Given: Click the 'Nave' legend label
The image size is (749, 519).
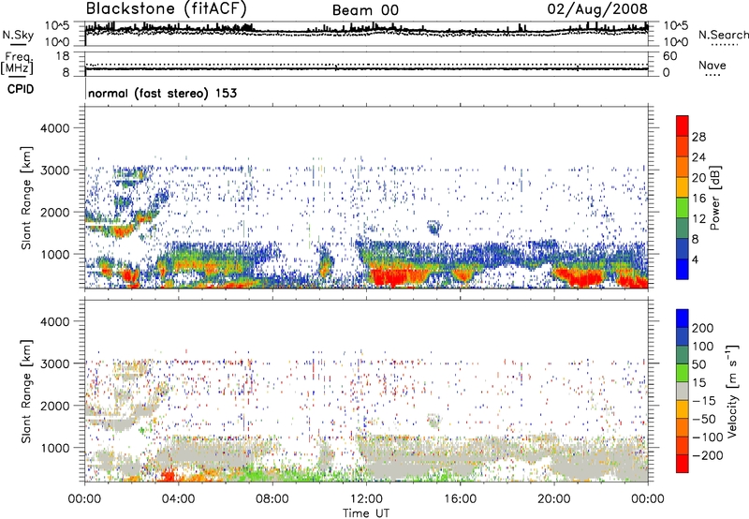Looking at the screenshot, I should pos(712,65).
